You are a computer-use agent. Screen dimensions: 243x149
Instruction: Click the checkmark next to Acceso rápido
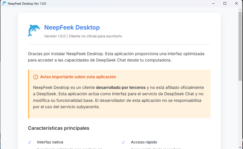click(123, 142)
